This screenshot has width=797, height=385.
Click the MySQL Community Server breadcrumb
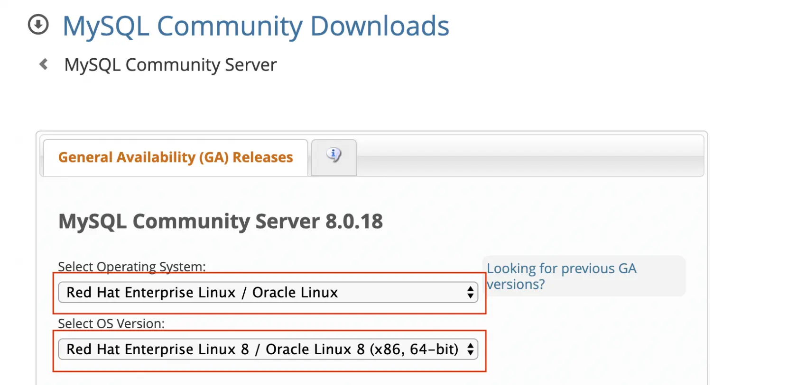170,65
